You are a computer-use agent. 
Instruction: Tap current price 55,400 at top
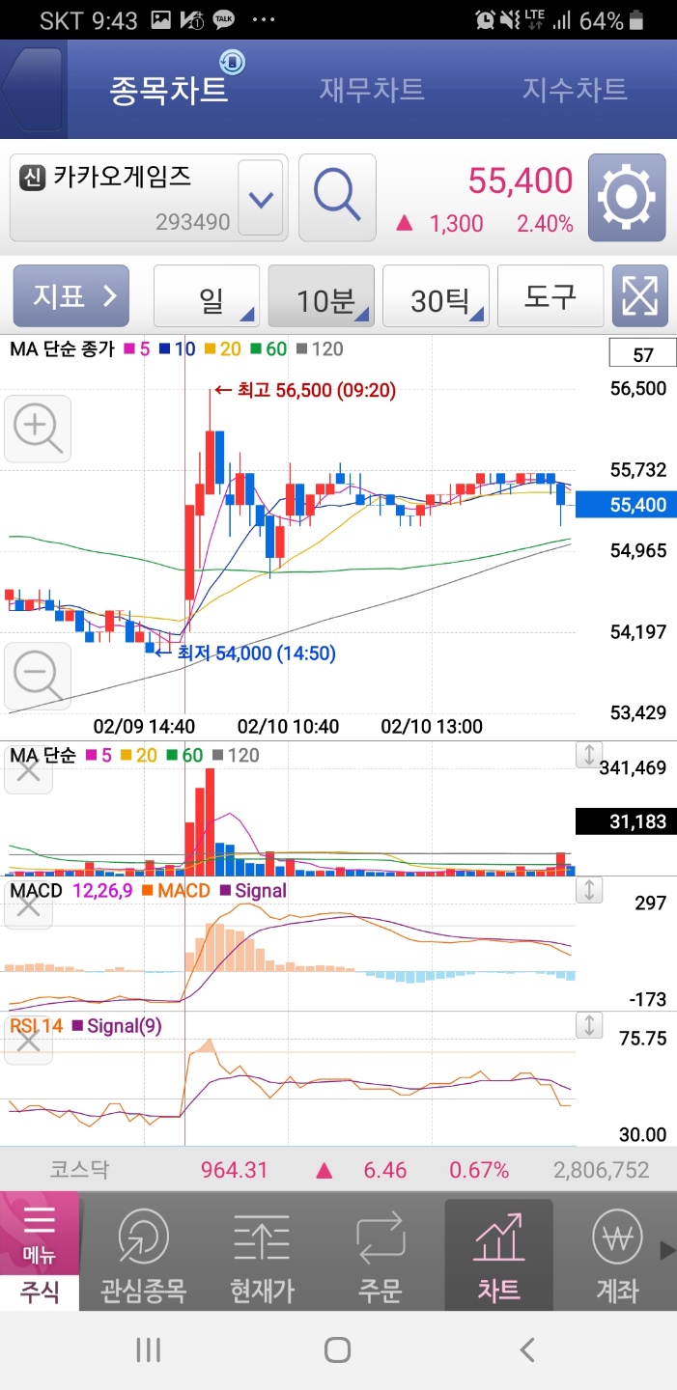pyautogui.click(x=520, y=181)
